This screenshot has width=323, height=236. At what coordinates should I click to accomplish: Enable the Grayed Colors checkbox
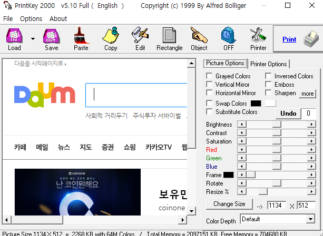click(x=209, y=76)
